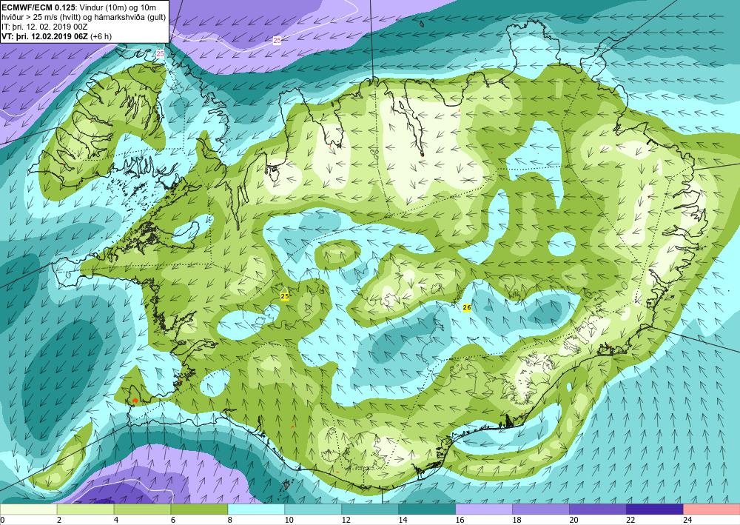The image size is (740, 525).
Task: Click the light lavender 16–18 m/s legend swatch
Action: tap(484, 509)
